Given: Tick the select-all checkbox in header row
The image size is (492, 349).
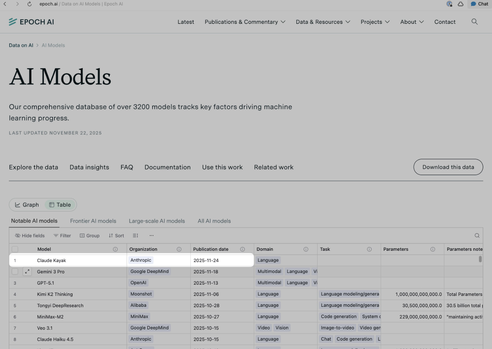Looking at the screenshot, I should tap(15, 249).
